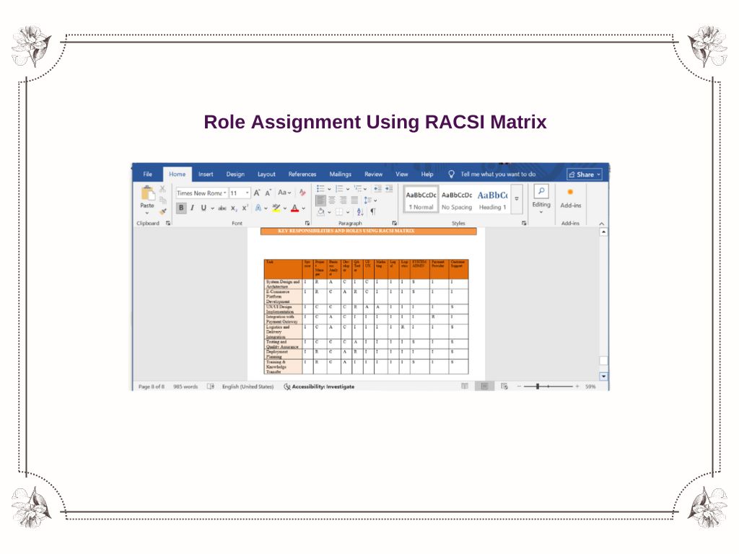Switch to Read Mode view
Screen dimensions: 739x554
point(465,387)
